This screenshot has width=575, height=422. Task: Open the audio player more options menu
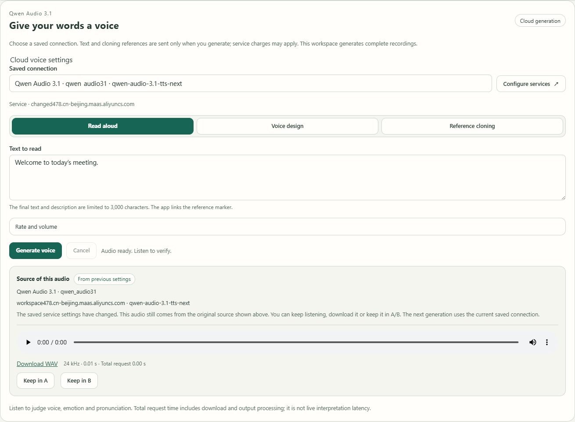pos(547,342)
